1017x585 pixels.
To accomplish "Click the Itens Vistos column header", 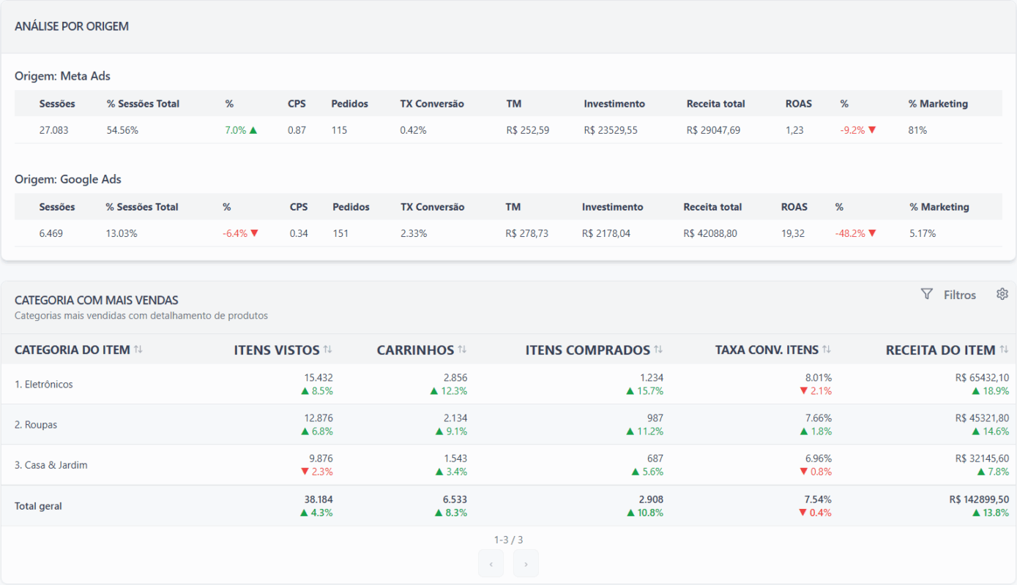I will tap(277, 350).
